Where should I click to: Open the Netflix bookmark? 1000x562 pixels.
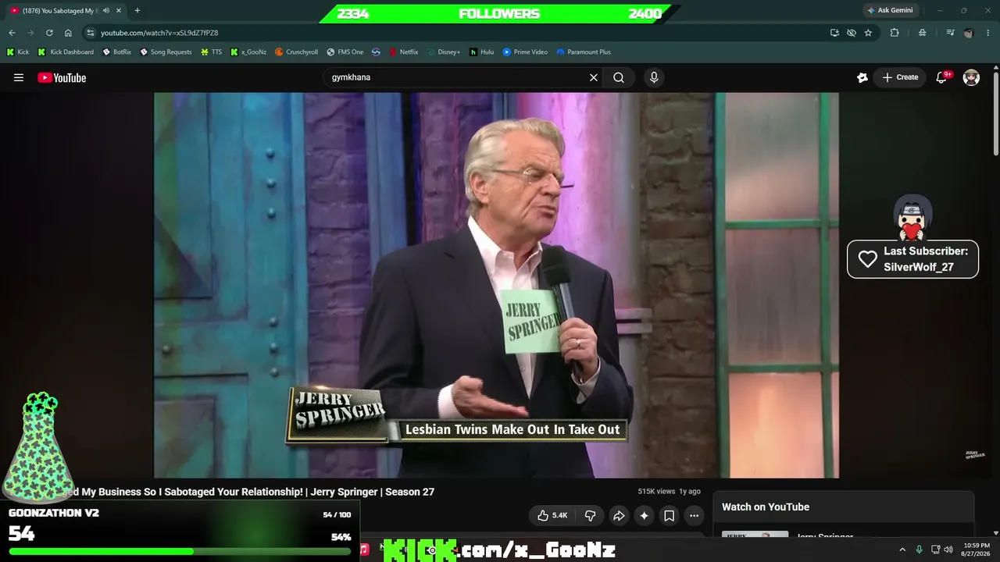coord(404,52)
